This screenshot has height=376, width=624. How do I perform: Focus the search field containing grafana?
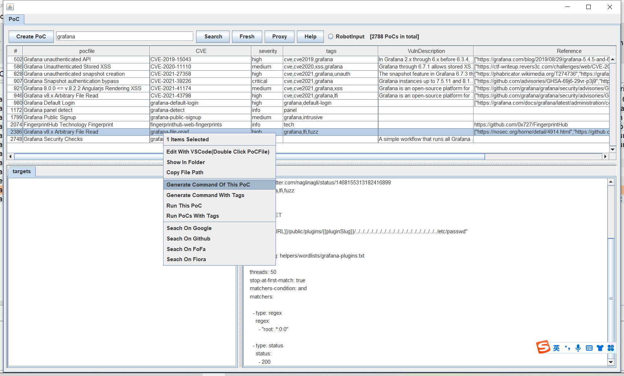(x=125, y=37)
